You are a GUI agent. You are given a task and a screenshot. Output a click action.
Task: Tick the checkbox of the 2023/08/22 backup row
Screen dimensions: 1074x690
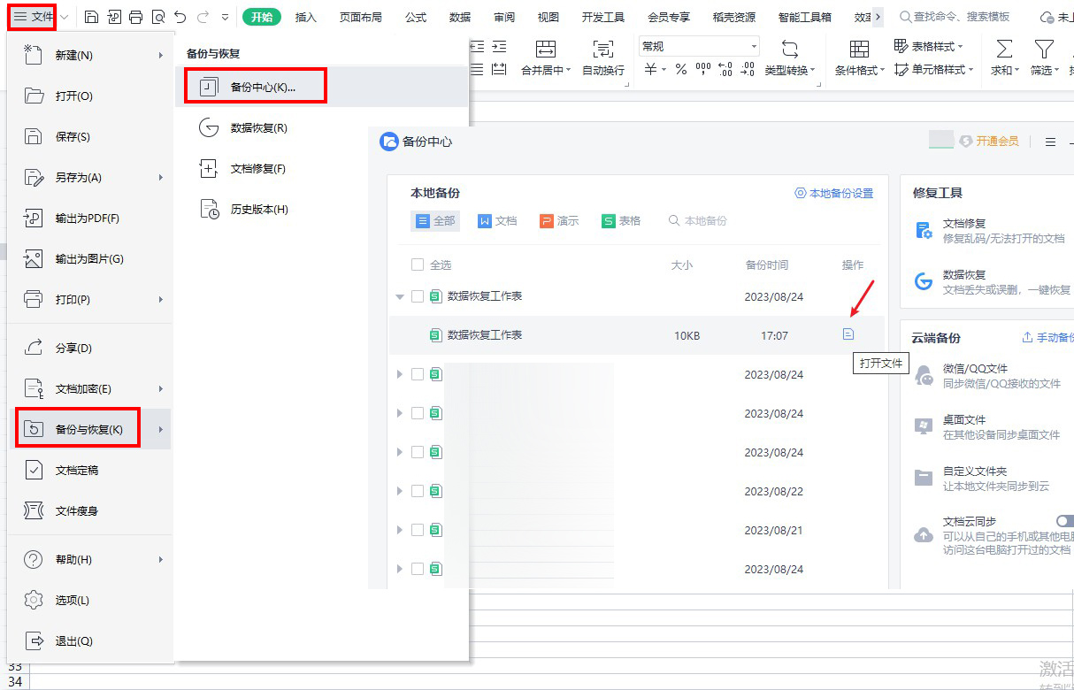tap(418, 491)
